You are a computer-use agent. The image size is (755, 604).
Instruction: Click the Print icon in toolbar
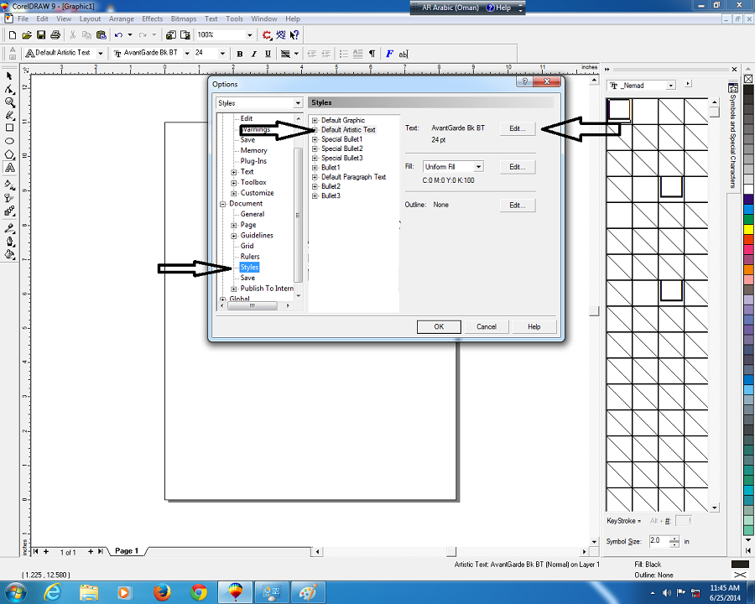[x=55, y=34]
